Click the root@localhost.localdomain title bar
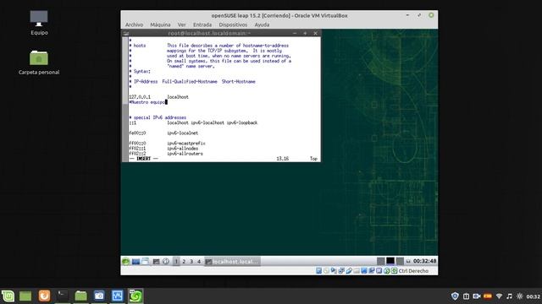The width and height of the screenshot is (542, 304). [209, 33]
